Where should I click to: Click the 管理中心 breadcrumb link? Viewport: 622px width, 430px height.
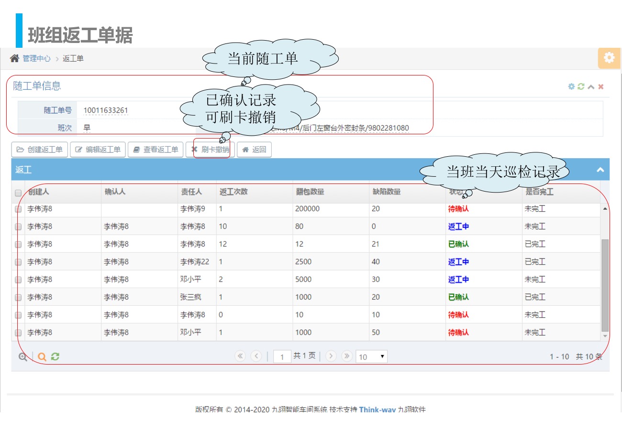pyautogui.click(x=36, y=58)
